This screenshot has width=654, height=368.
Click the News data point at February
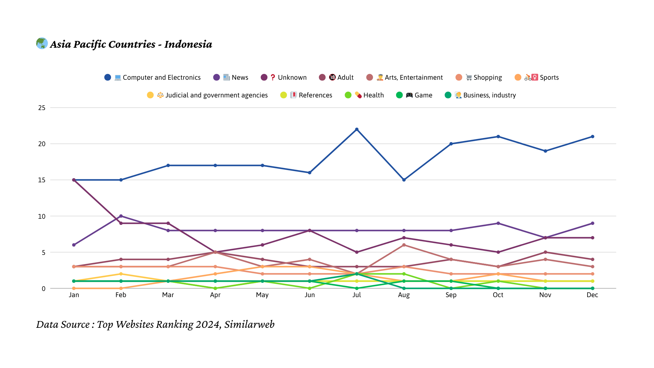click(121, 216)
